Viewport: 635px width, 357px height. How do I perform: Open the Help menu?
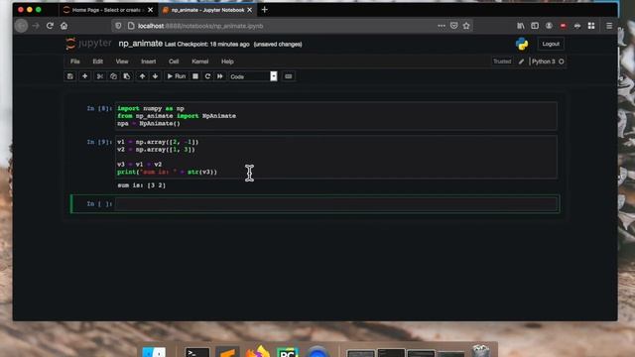pyautogui.click(x=227, y=61)
